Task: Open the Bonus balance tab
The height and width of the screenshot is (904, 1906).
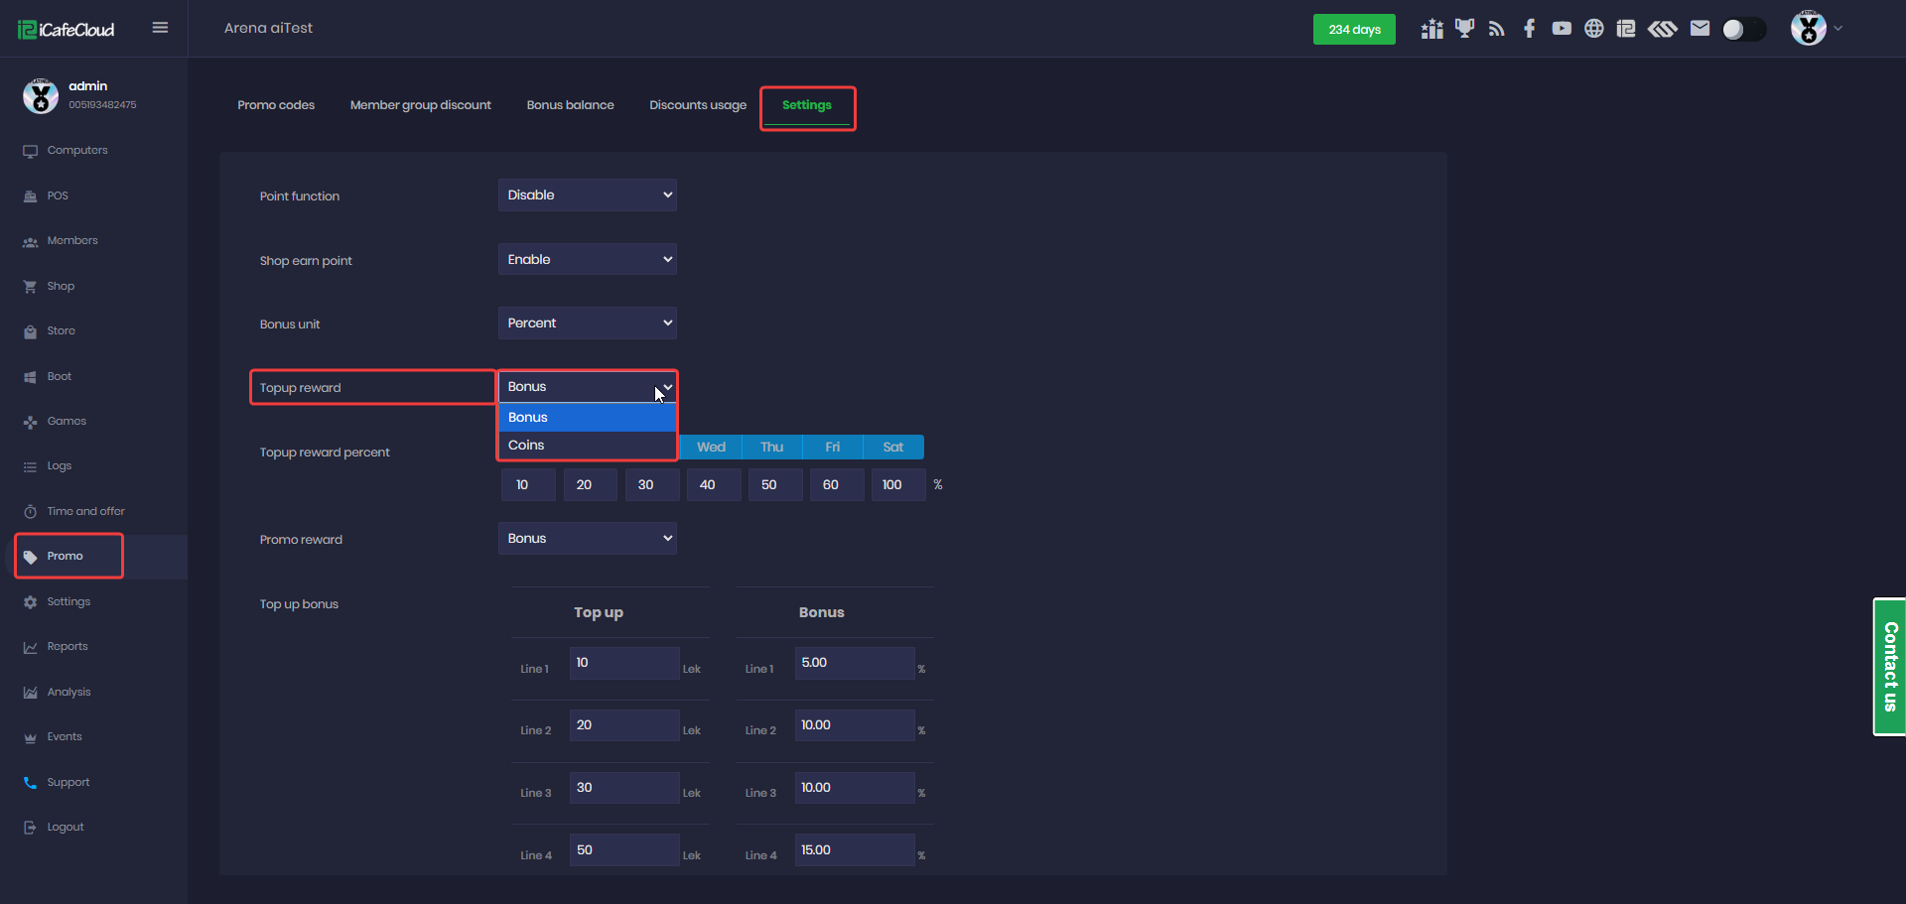Action: click(570, 105)
